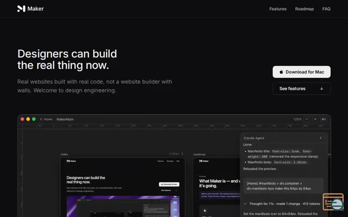The width and height of the screenshot is (348, 217).
Task: Go to the Roadmap page from header
Action: (x=304, y=9)
